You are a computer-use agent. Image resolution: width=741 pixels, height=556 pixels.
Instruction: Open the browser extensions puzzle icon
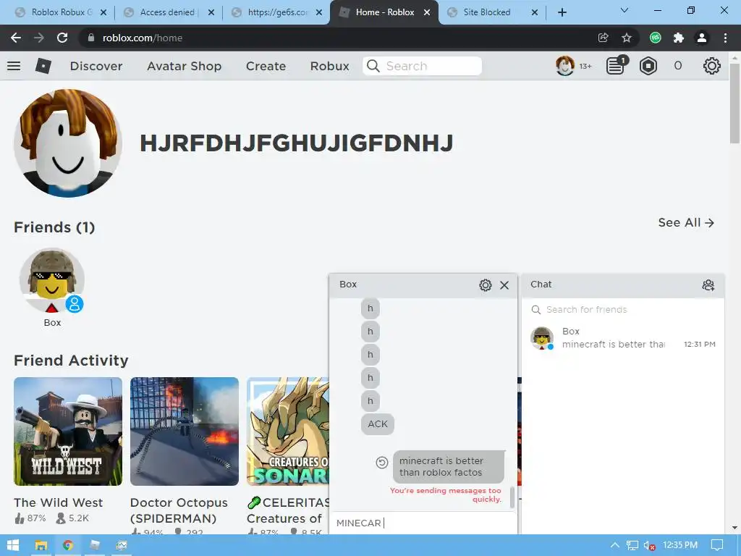click(x=679, y=38)
